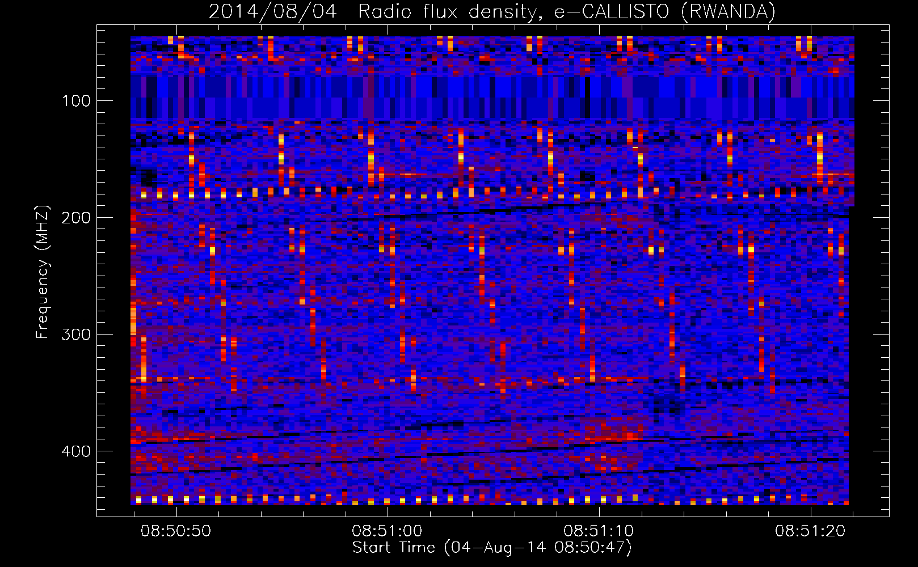The image size is (918, 567).
Task: Click the '200' frequency tick label
Action: (76, 218)
